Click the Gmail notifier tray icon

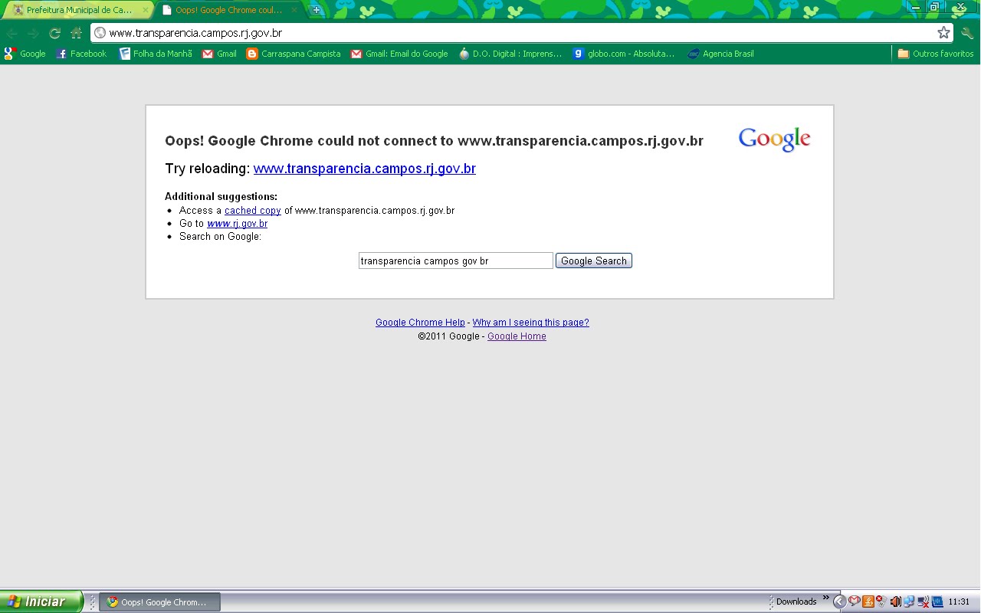tap(855, 601)
